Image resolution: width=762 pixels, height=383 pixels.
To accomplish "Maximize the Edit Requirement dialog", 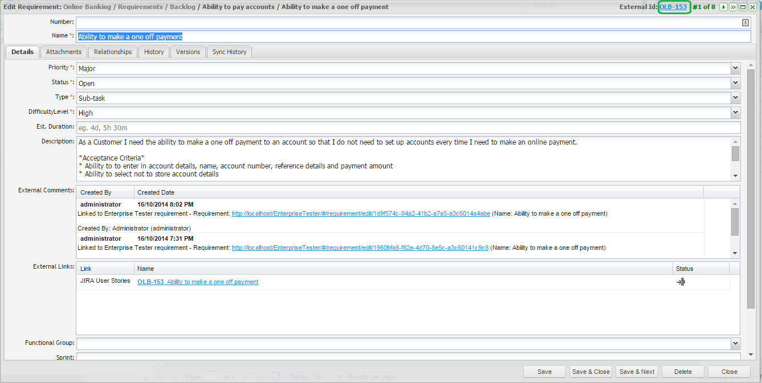I will 743,7.
